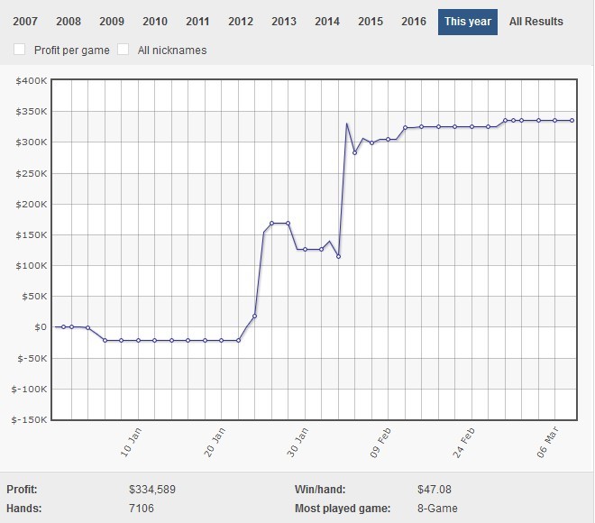The height and width of the screenshot is (523, 595).
Task: Show the 2014 graph tab
Action: 327,22
